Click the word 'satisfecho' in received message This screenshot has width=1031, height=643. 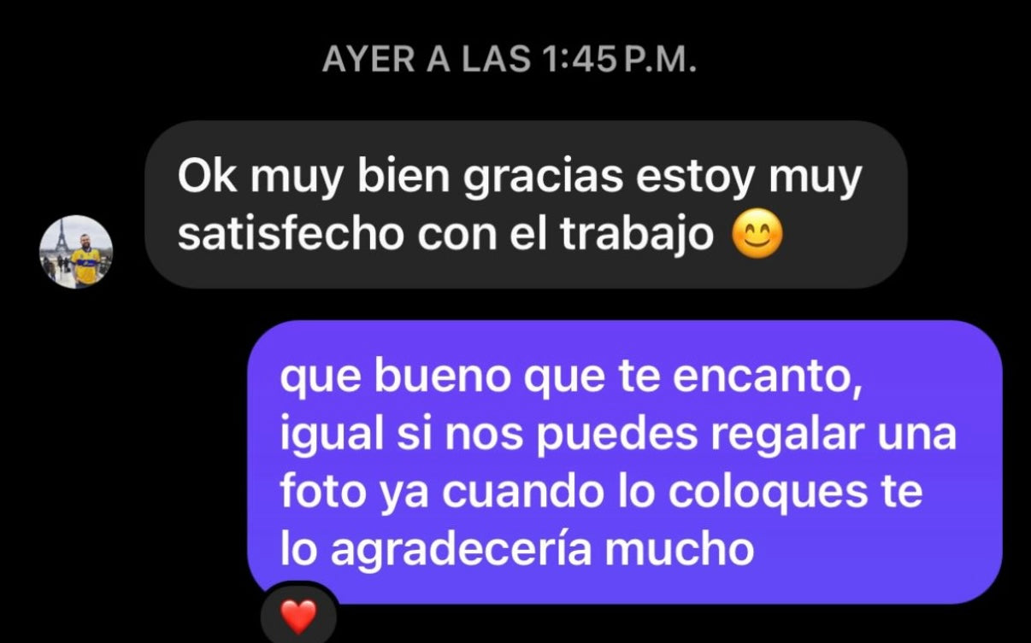(291, 235)
